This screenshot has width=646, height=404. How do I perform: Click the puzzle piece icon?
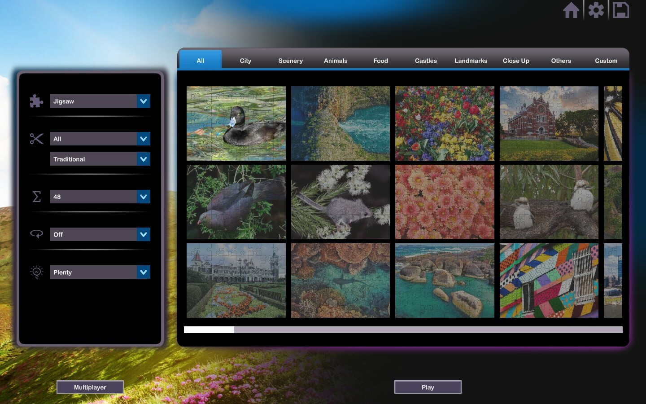[36, 101]
